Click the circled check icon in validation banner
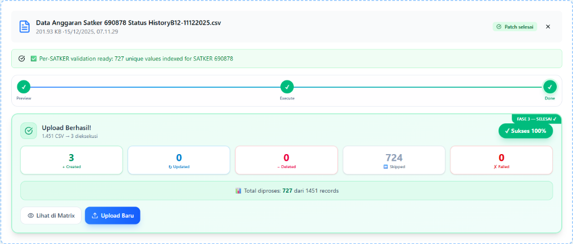The height and width of the screenshot is (244, 573). click(21, 59)
